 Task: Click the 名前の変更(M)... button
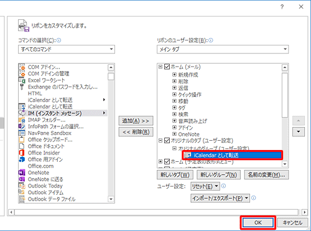click(266, 175)
